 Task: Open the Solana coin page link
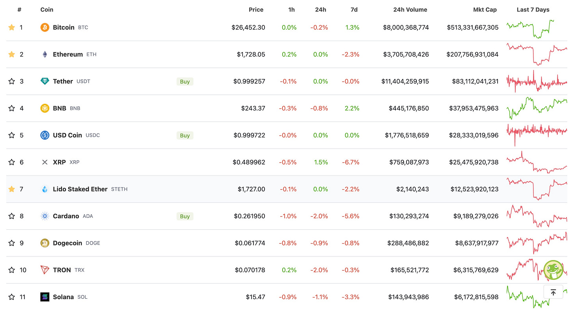pyautogui.click(x=63, y=297)
